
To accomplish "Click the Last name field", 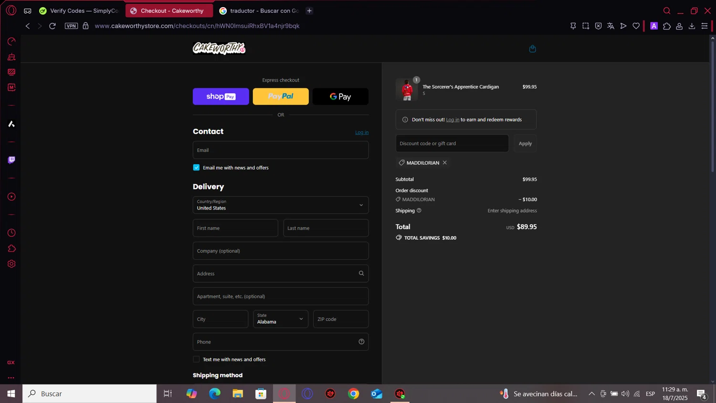I will coord(326,228).
